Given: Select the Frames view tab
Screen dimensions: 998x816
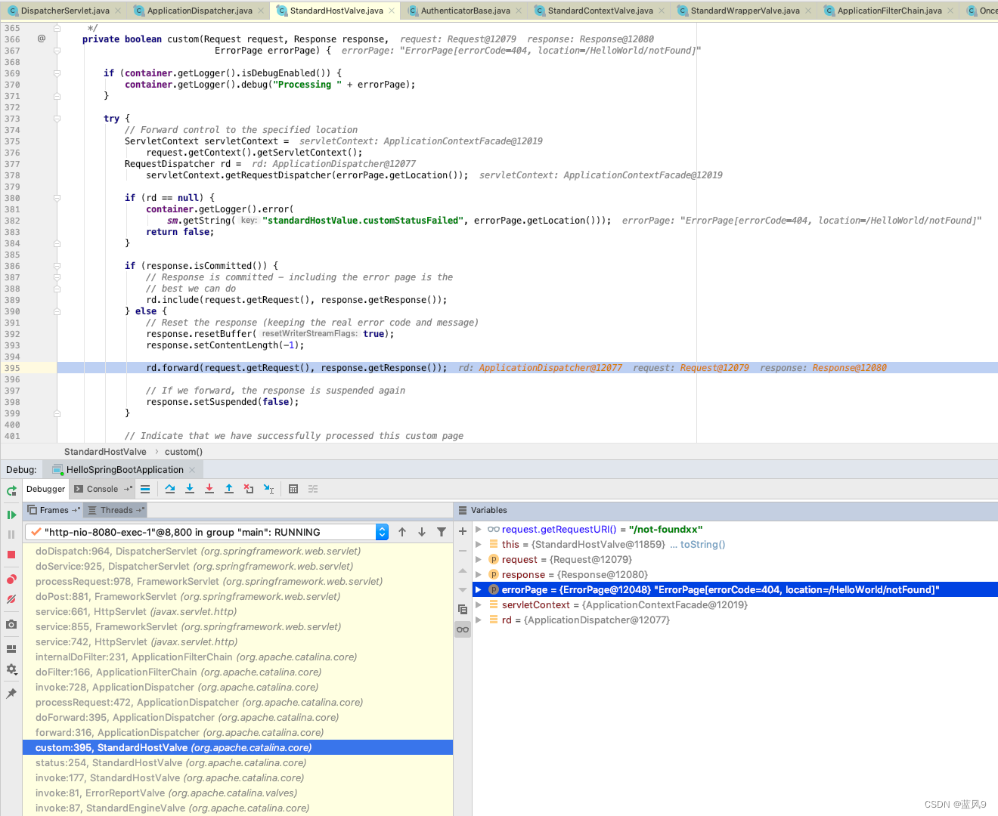Looking at the screenshot, I should [54, 510].
